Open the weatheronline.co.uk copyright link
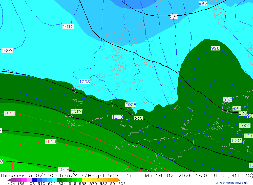Image resolution: width=253 pixels, height=185 pixels. click(x=232, y=183)
